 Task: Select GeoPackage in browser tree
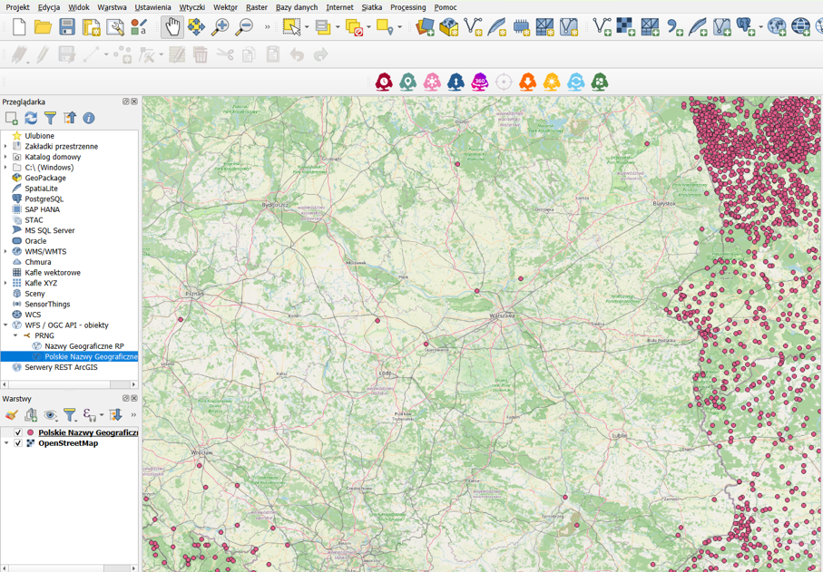45,178
